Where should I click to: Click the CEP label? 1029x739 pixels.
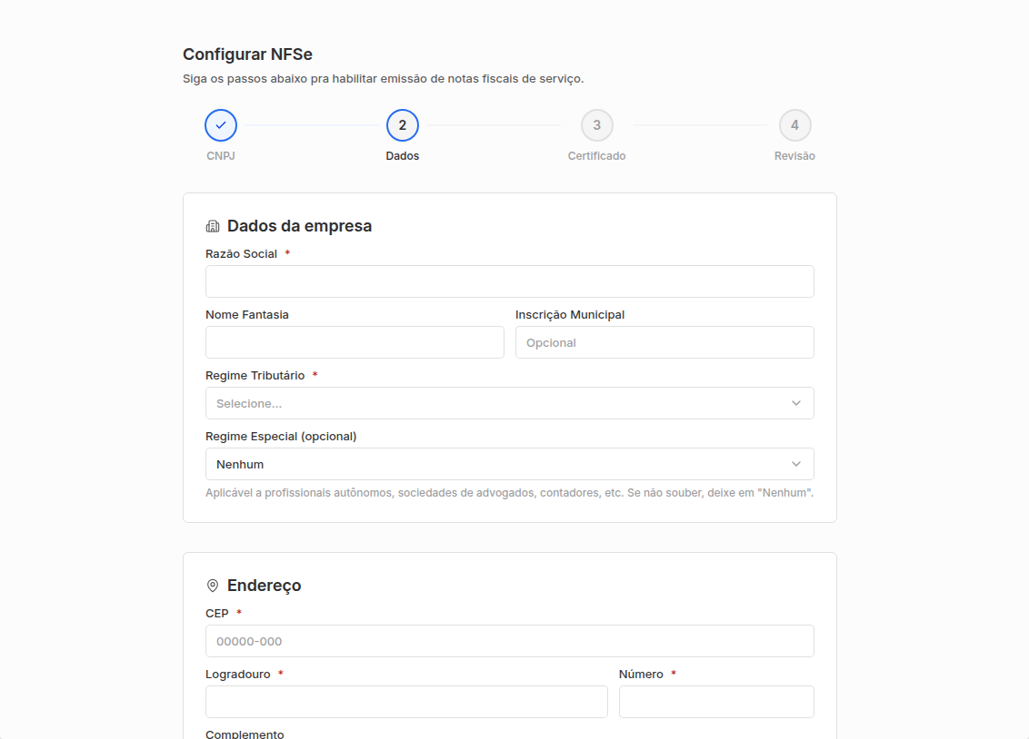[217, 614]
